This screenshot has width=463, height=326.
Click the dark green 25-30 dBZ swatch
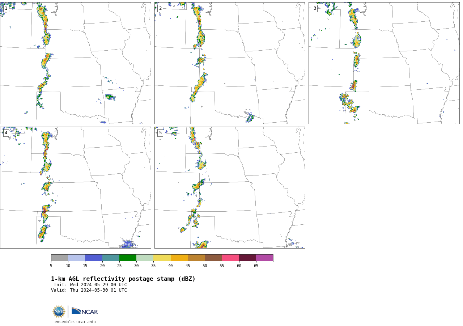pos(128,258)
